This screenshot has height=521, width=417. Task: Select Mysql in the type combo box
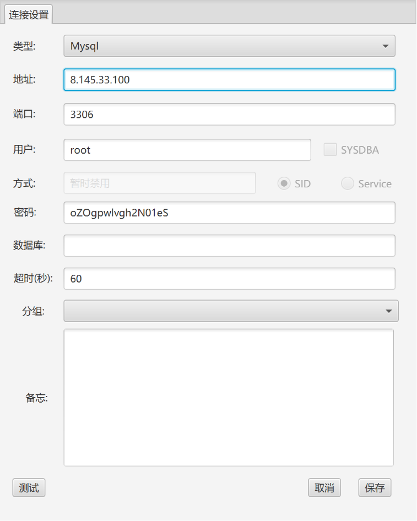pyautogui.click(x=229, y=46)
